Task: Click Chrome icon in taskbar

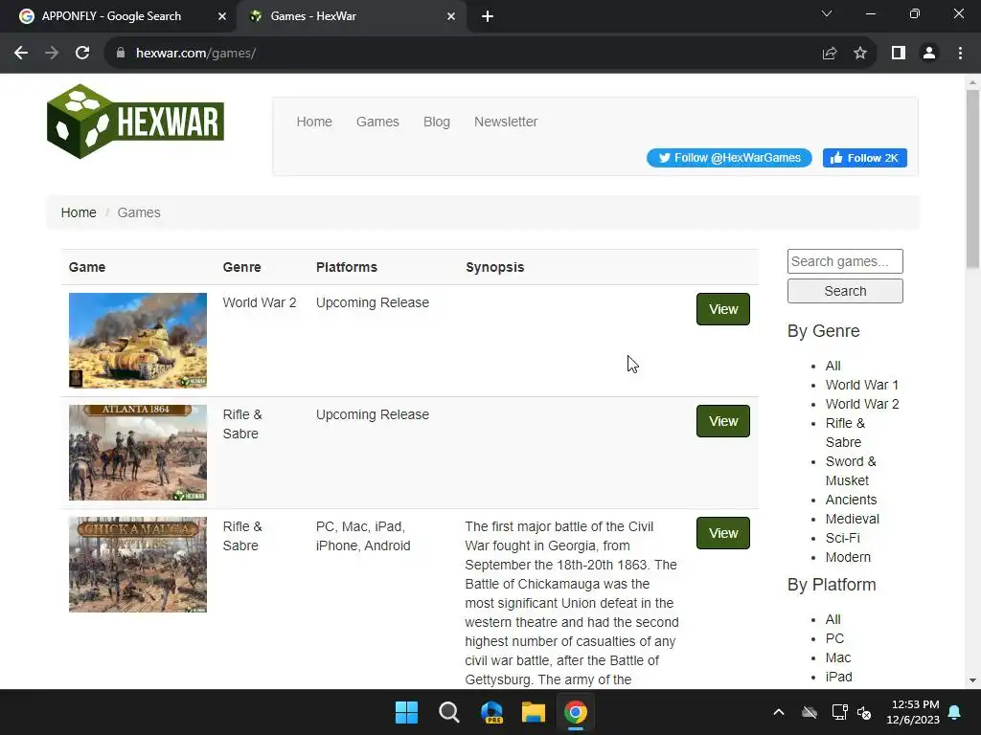Action: coord(576,712)
